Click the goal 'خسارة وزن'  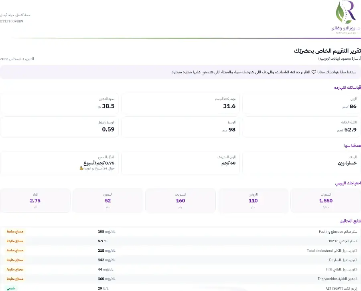click(x=347, y=163)
